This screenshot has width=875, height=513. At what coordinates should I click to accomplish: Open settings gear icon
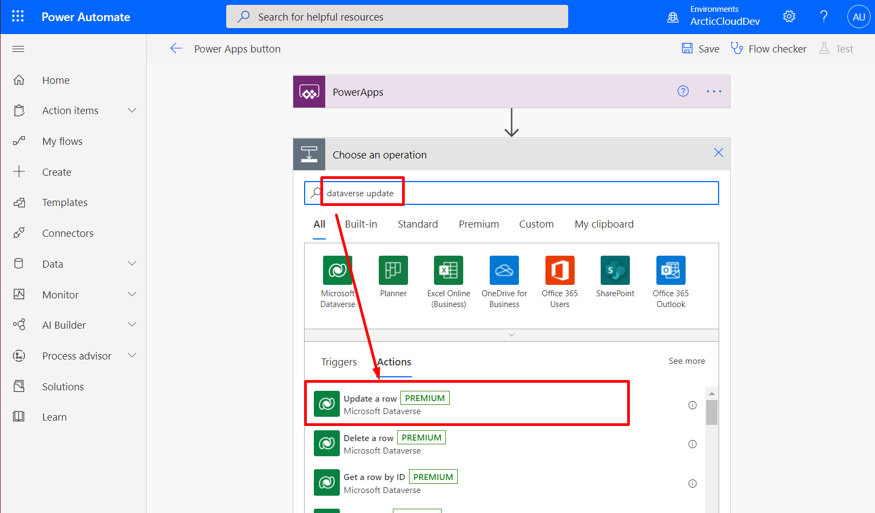tap(789, 17)
